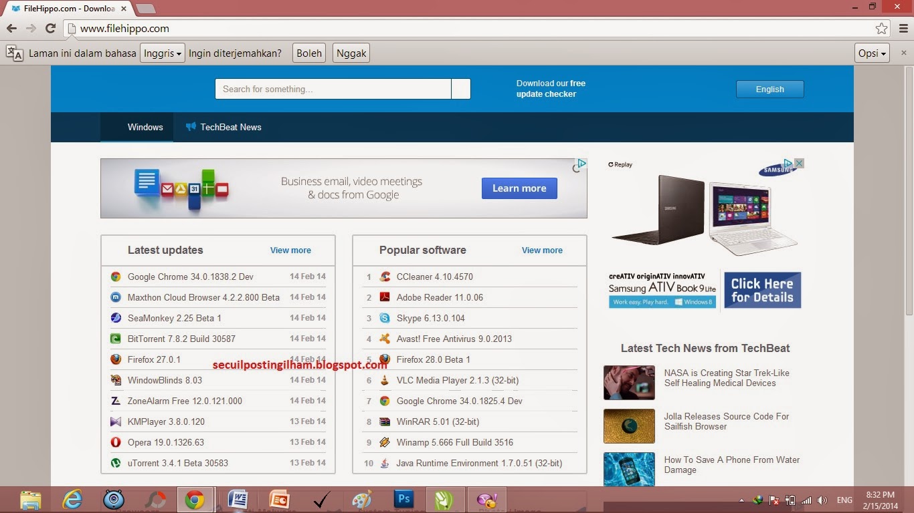This screenshot has width=914, height=513.
Task: Click View more under Latest updates
Action: pyautogui.click(x=290, y=250)
